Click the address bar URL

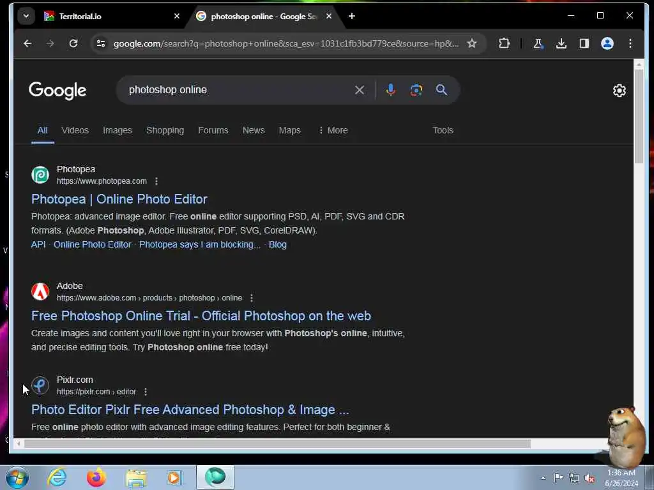(285, 43)
